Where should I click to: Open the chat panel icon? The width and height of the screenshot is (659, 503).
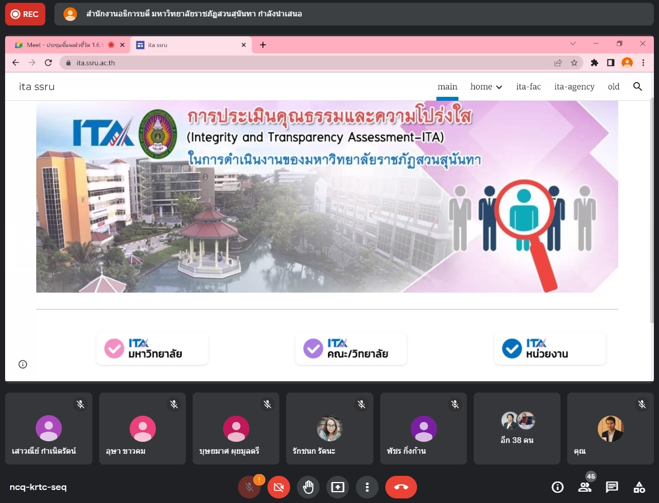tap(612, 487)
